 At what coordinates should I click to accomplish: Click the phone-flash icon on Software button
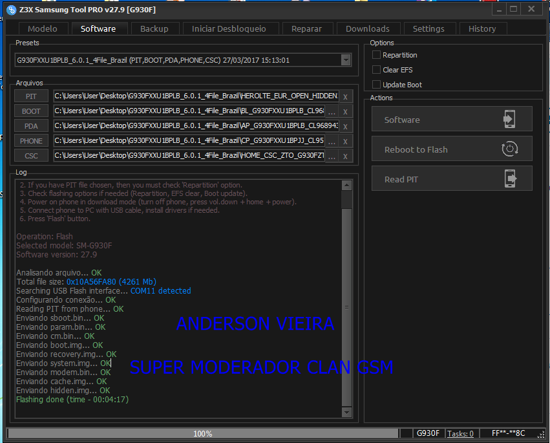click(509, 119)
